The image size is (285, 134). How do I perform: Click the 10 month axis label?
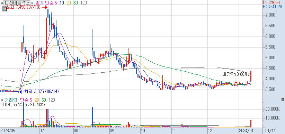[143, 131]
